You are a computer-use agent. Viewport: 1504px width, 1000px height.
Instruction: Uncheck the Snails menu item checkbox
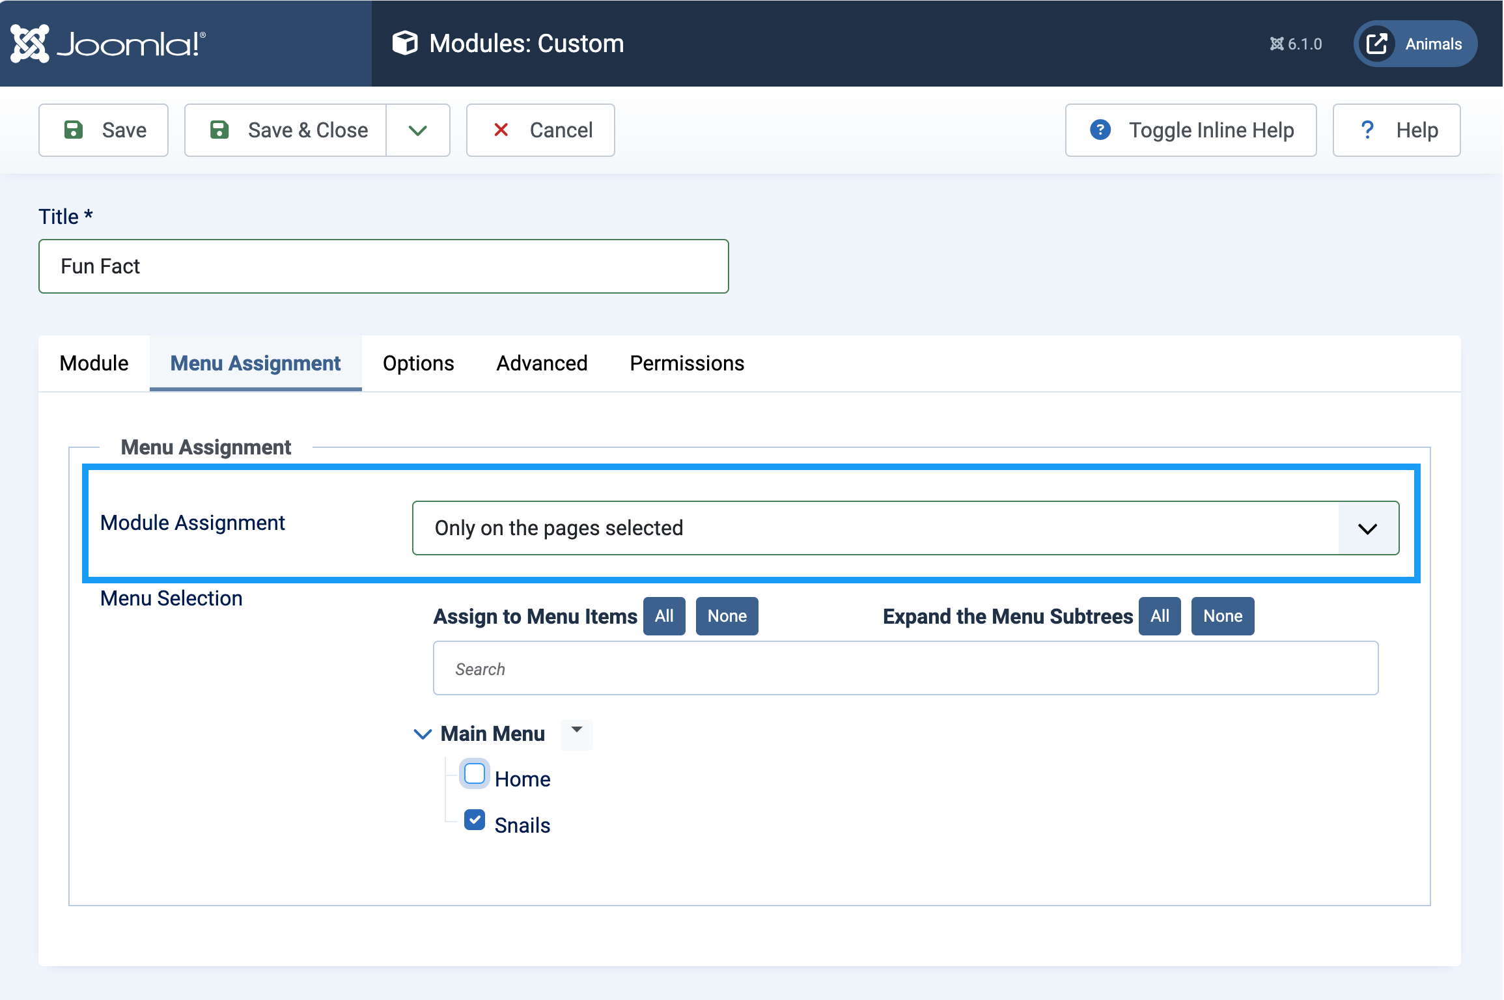click(475, 820)
